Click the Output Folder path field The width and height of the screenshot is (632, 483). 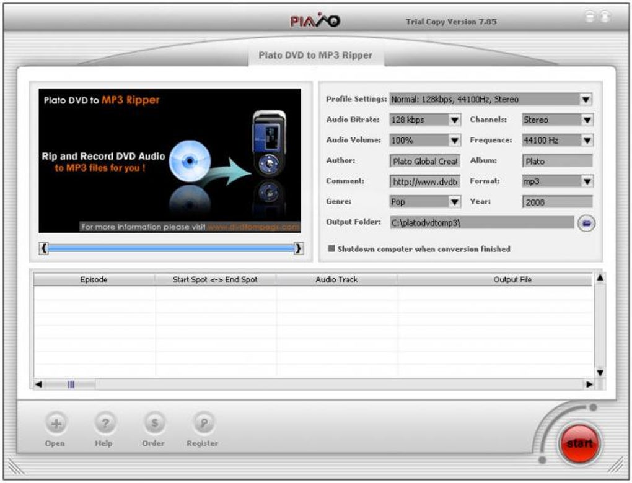point(482,222)
